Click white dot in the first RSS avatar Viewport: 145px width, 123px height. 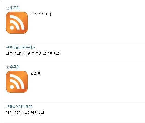[12, 28]
